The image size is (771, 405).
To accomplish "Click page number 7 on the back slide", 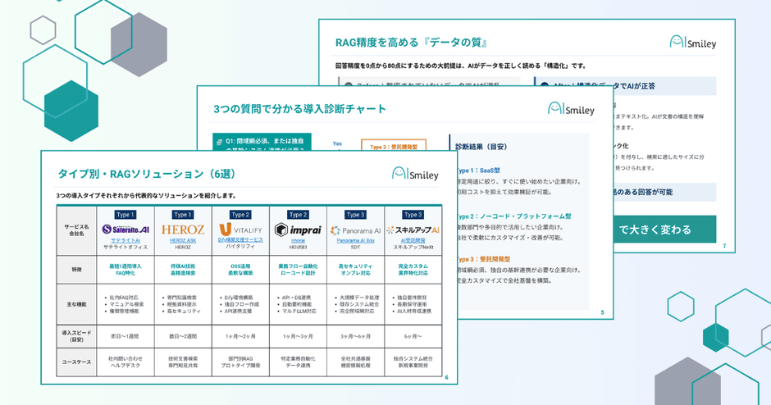I will pyautogui.click(x=724, y=246).
